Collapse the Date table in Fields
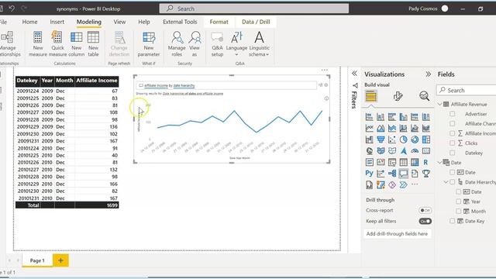 tap(439, 162)
